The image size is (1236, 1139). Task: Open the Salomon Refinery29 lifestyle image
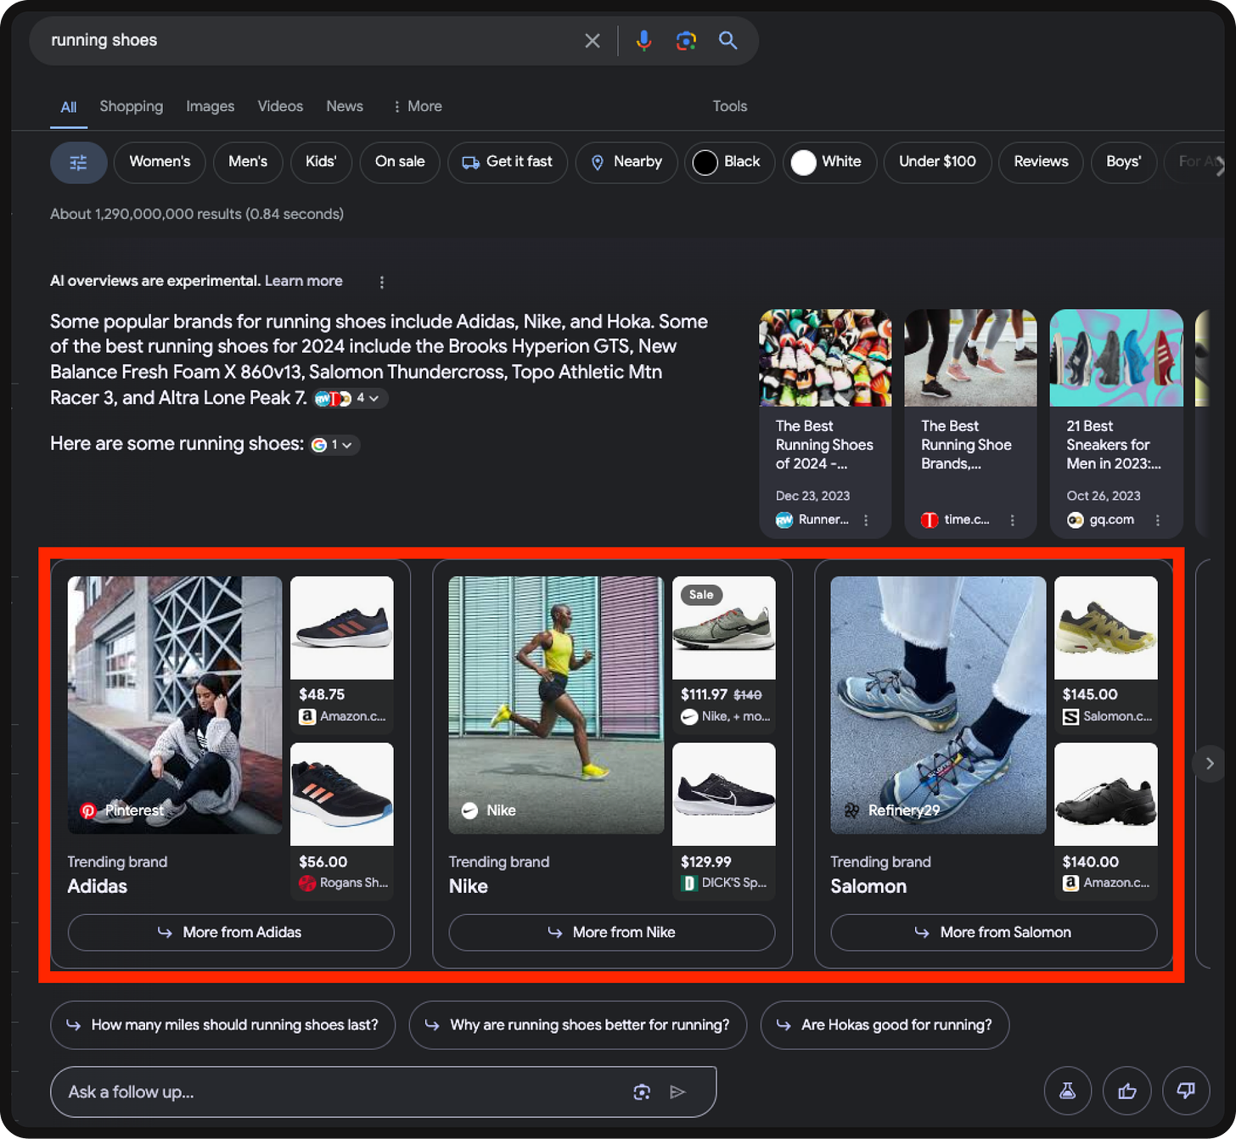click(x=938, y=704)
